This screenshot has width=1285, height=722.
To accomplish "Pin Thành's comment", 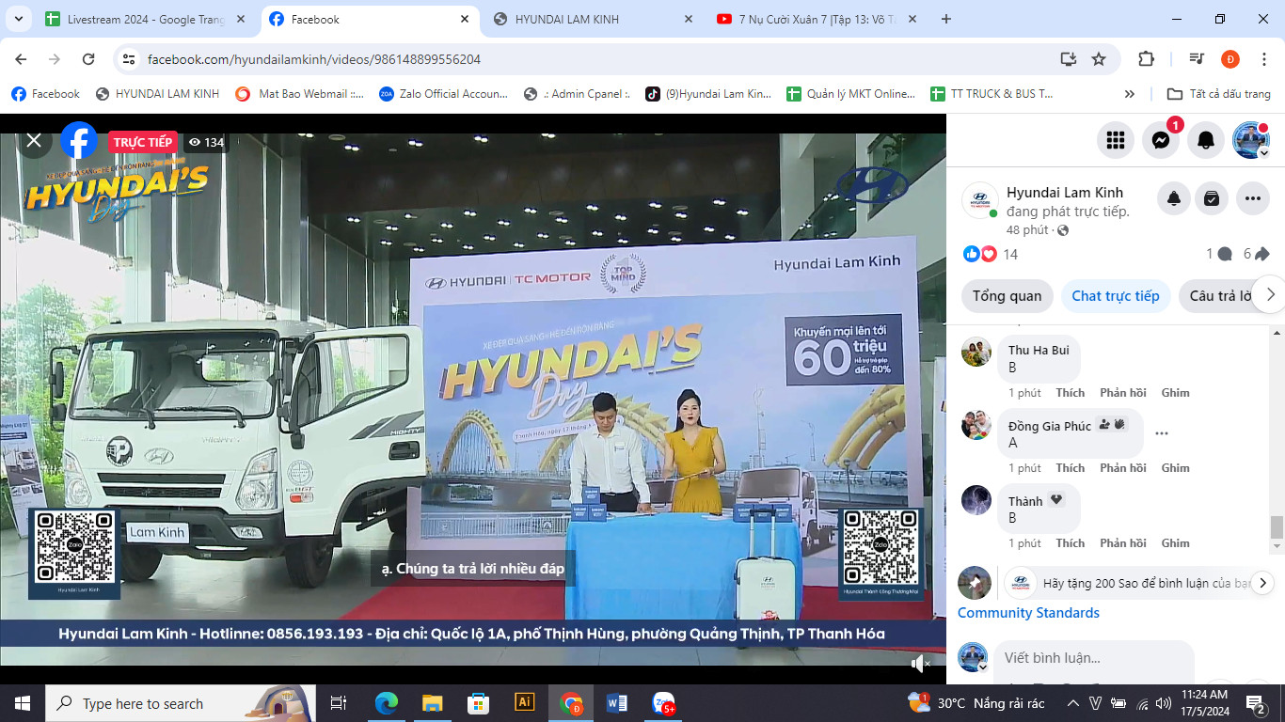I will [1175, 543].
